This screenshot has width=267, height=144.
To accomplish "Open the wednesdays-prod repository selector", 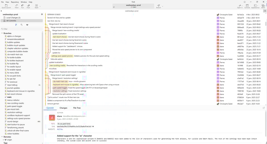I will [x=133, y=6].
